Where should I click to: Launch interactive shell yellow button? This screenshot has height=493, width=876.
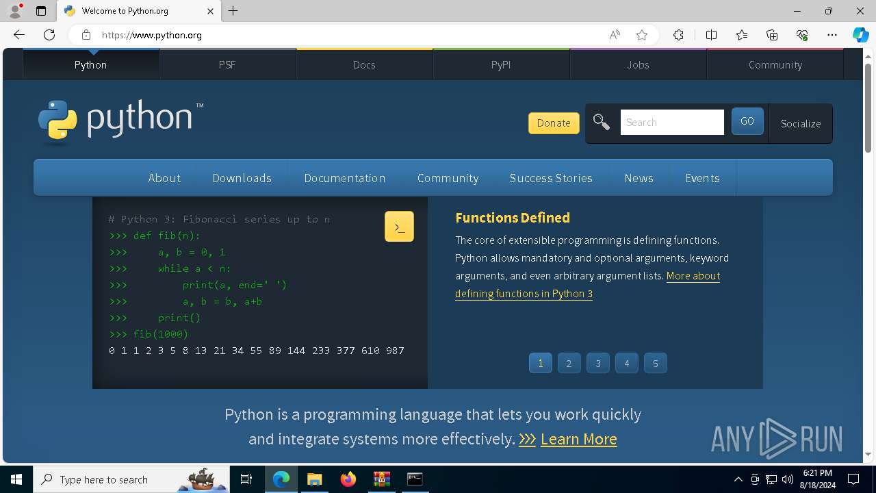[x=399, y=226]
